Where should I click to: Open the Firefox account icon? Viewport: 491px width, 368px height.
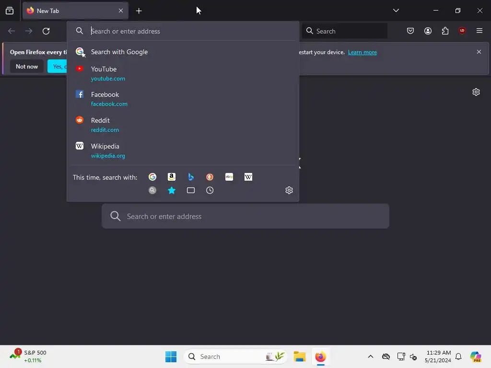click(x=428, y=31)
